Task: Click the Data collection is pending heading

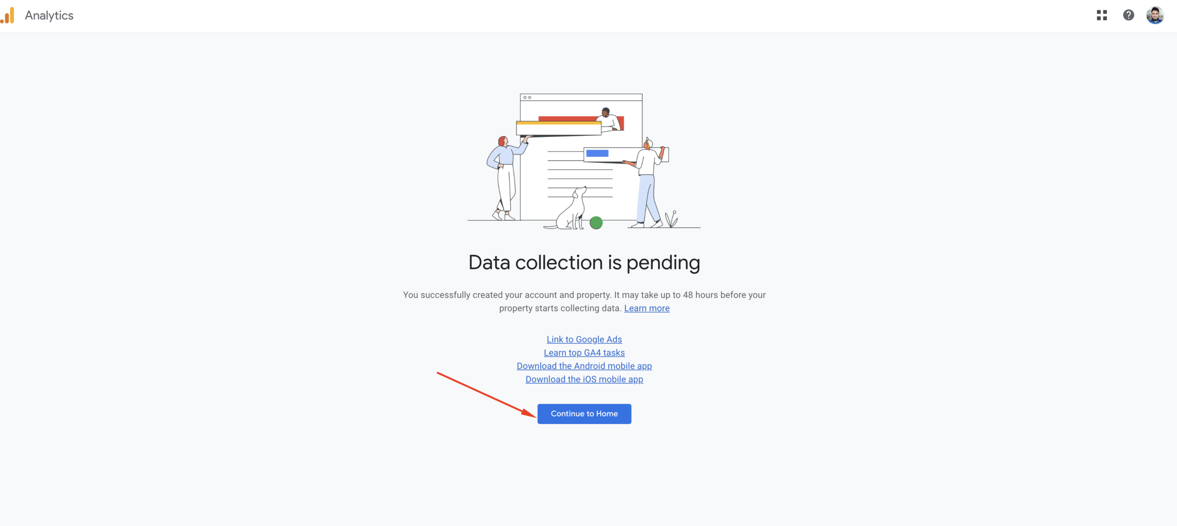Action: [584, 263]
